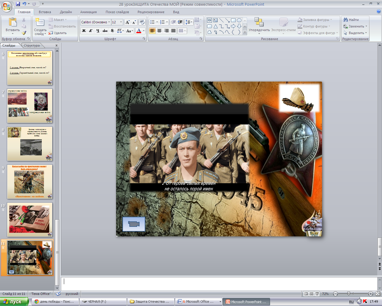Viewport: 382px width, 306px height.
Task: Increase list indent level
Action: (180, 22)
